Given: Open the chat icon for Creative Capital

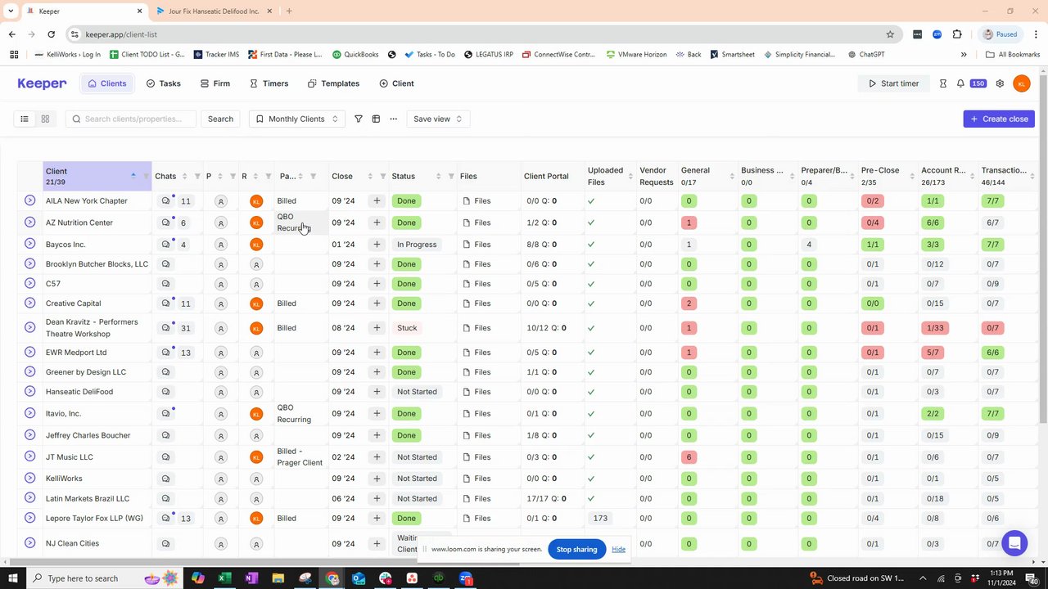Looking at the screenshot, I should pyautogui.click(x=166, y=303).
